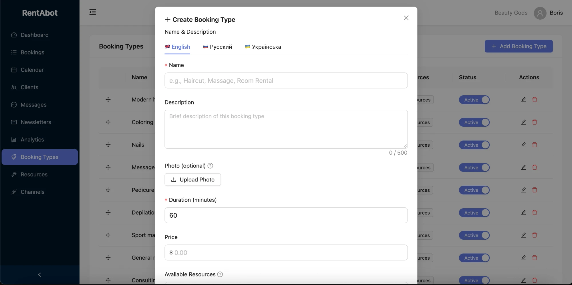The width and height of the screenshot is (572, 285).
Task: Click the user avatar icon
Action: pyautogui.click(x=540, y=13)
